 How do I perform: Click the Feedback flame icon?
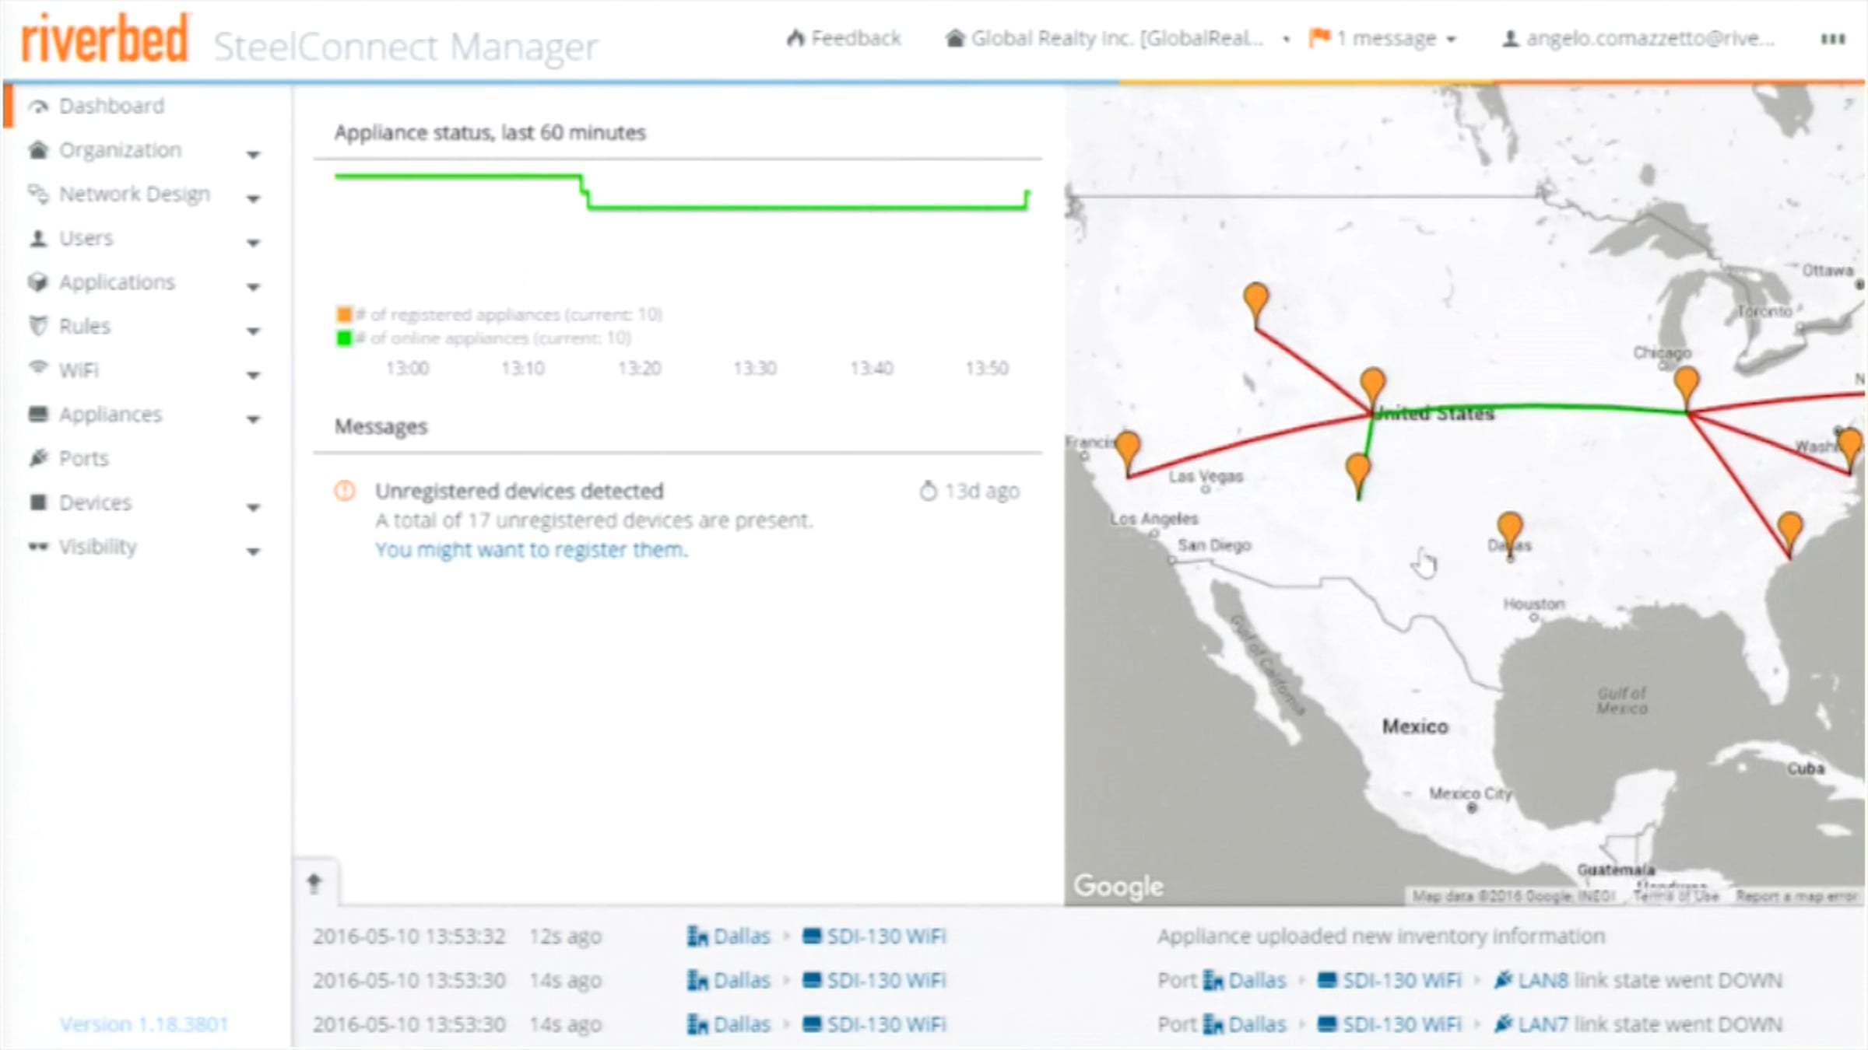coord(795,38)
